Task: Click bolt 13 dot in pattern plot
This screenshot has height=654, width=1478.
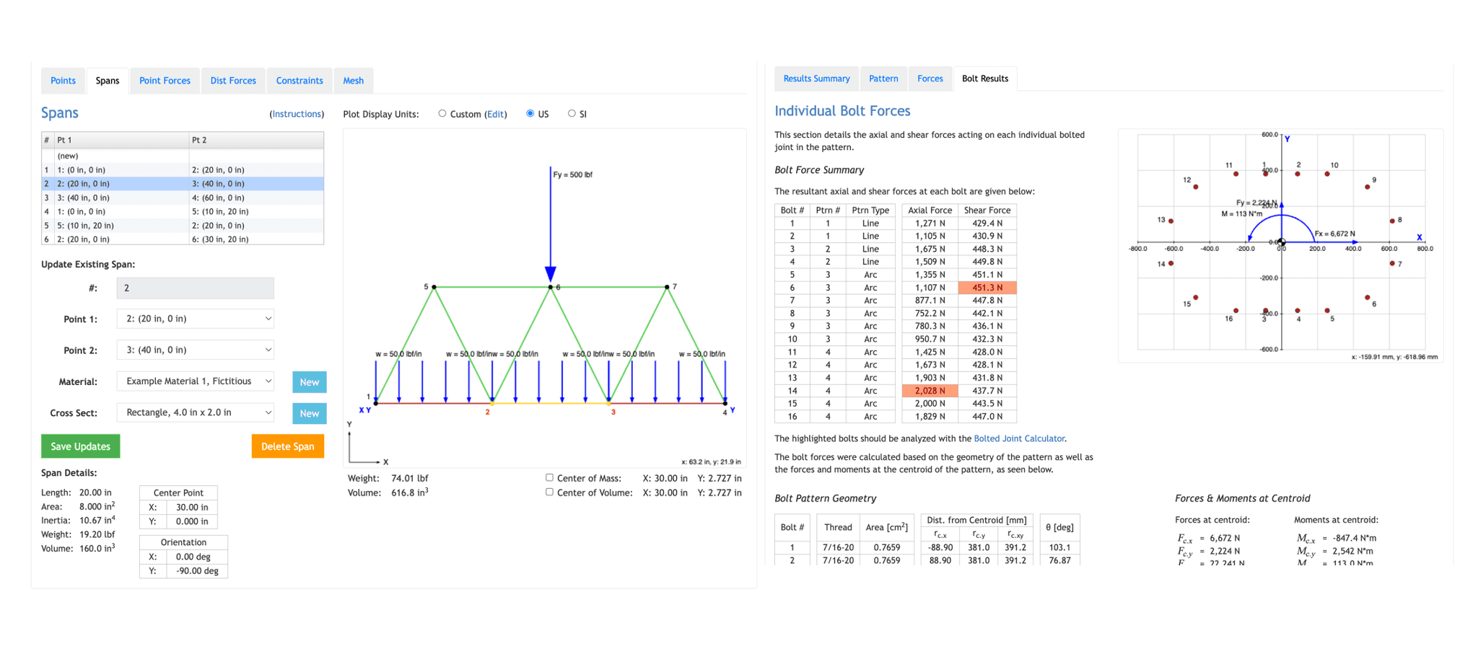Action: coord(1171,221)
